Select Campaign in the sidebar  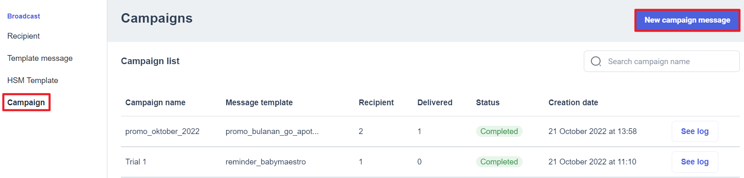click(x=26, y=102)
